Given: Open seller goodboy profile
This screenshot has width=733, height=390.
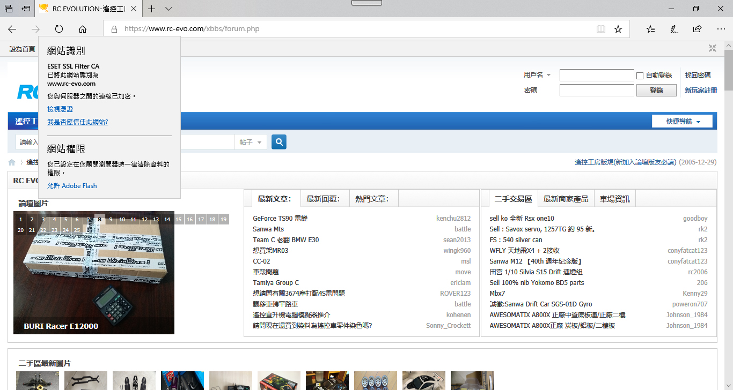Looking at the screenshot, I should (695, 218).
